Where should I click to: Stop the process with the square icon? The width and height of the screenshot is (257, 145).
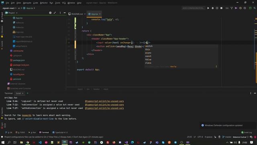[x=221, y=8]
